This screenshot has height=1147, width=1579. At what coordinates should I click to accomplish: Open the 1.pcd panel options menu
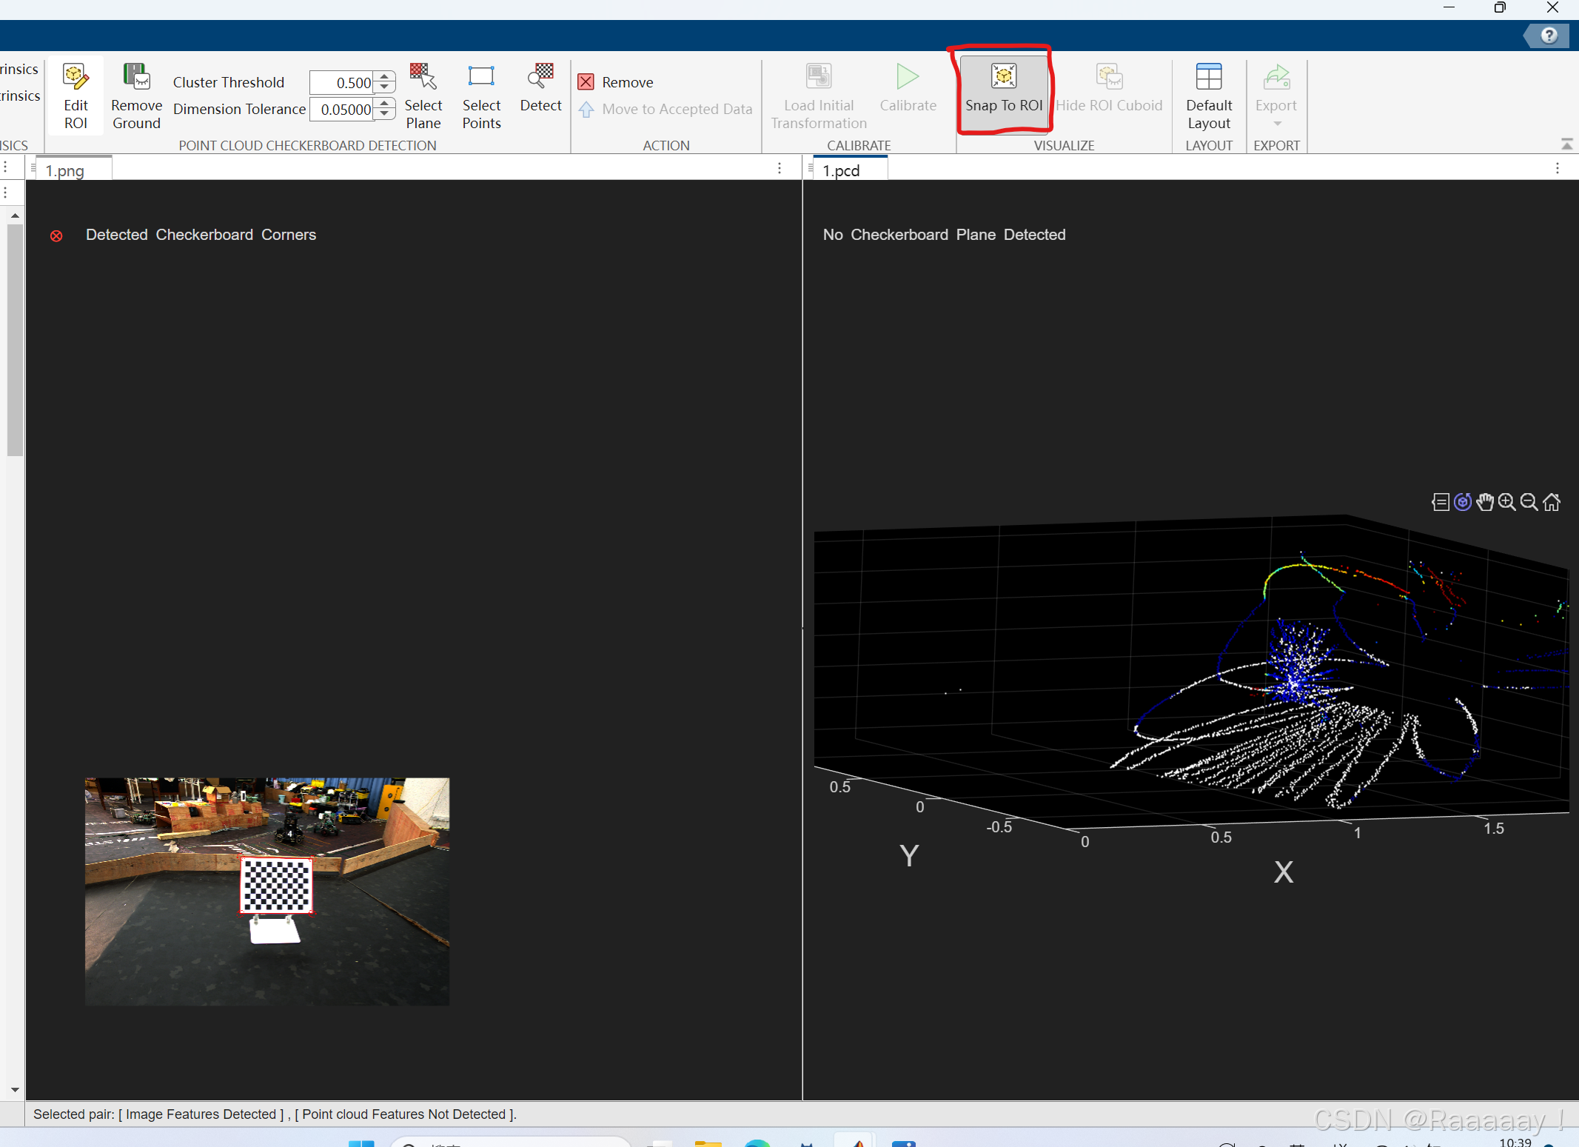tap(1558, 169)
